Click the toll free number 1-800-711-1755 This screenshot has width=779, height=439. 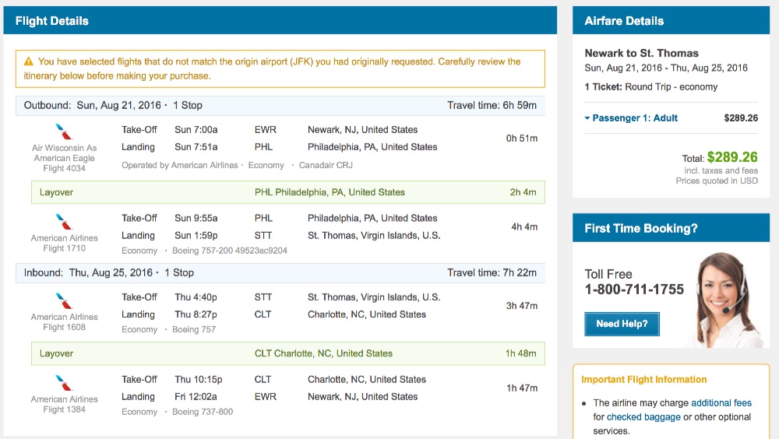[x=634, y=290]
